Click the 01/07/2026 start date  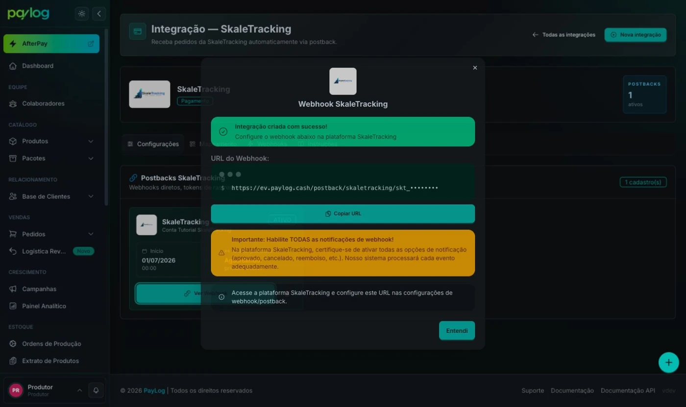coord(159,260)
